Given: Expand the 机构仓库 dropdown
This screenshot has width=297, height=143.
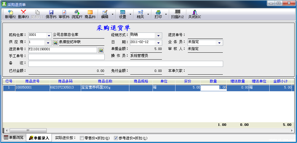Looking at the screenshot, I should [x=49, y=36].
